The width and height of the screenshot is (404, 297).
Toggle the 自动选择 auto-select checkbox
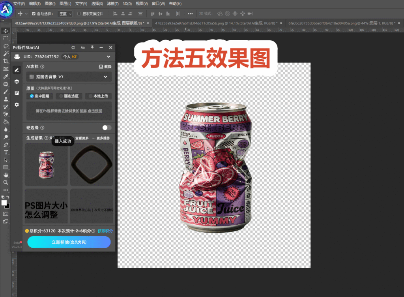coord(34,14)
